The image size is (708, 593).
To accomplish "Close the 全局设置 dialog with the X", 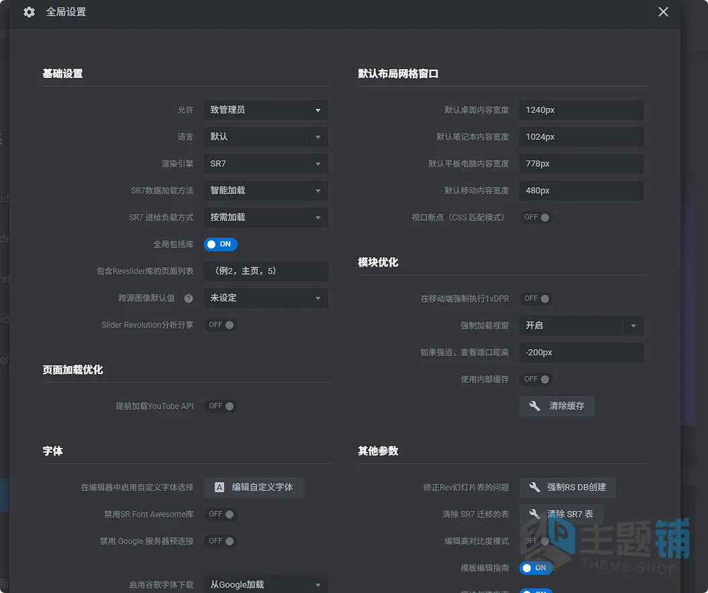I will [x=663, y=11].
